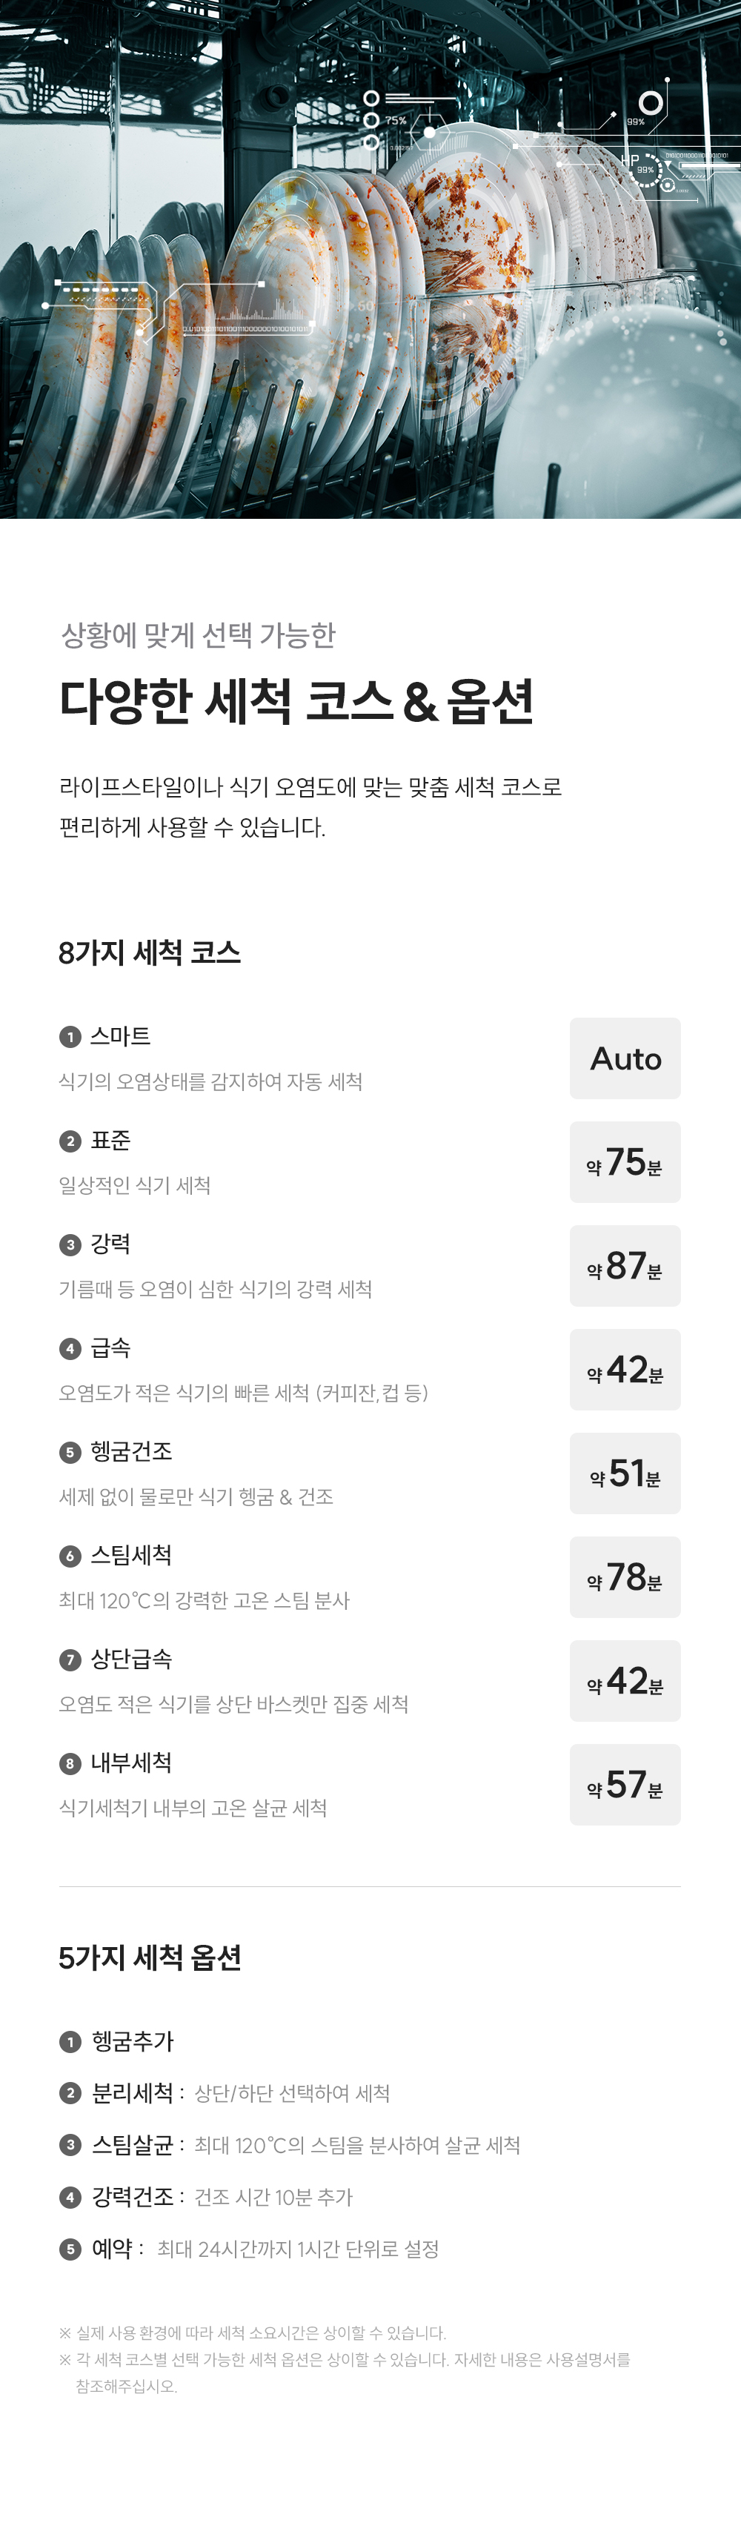This screenshot has width=741, height=2543.
Task: Click the number 4 badge beside 급속
Action: [x=70, y=1348]
